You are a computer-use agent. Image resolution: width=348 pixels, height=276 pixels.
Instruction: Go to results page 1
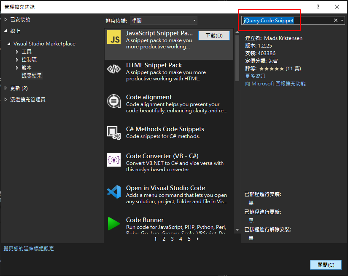[155, 239]
